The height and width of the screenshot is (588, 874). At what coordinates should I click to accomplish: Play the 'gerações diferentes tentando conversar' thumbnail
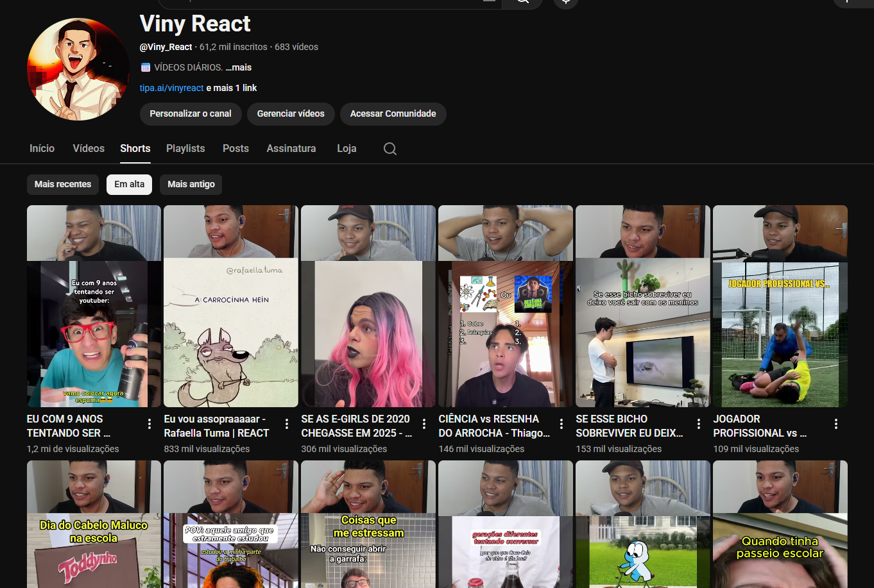(506, 524)
